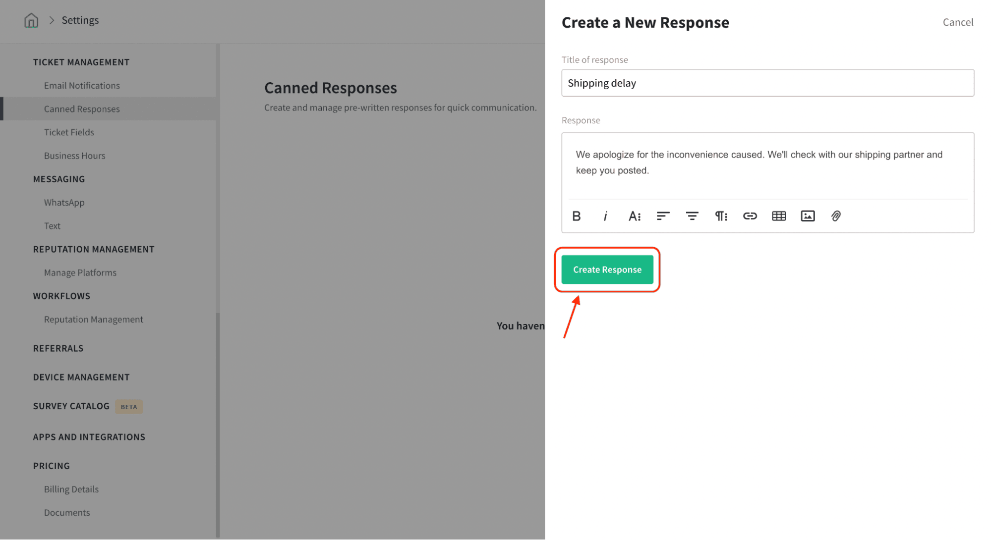This screenshot has height=540, width=991.
Task: Insert an image into the response
Action: click(808, 216)
